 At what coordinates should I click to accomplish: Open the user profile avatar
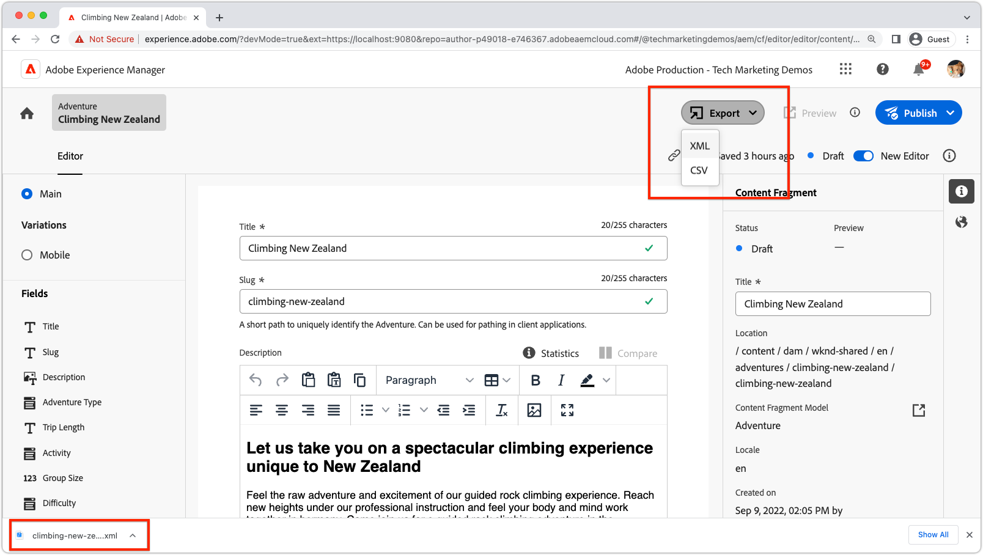pyautogui.click(x=956, y=69)
